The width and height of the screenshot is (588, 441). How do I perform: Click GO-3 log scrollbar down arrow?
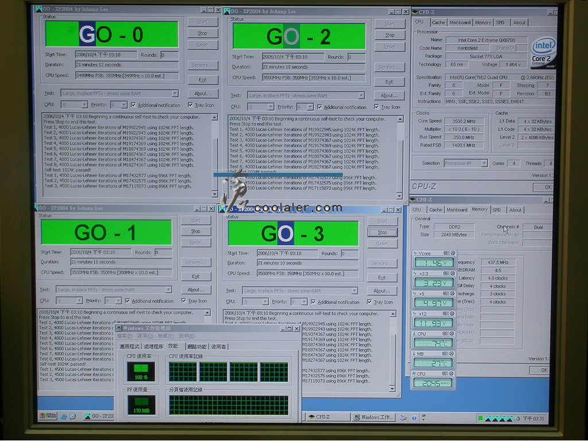[x=392, y=389]
